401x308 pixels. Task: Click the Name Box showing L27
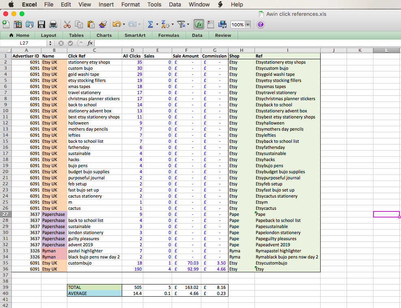tap(24, 43)
